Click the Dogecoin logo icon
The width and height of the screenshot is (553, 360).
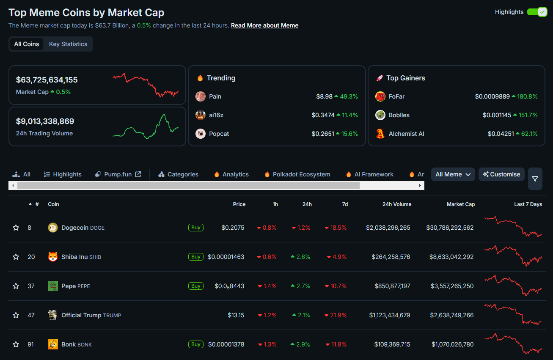coord(53,228)
